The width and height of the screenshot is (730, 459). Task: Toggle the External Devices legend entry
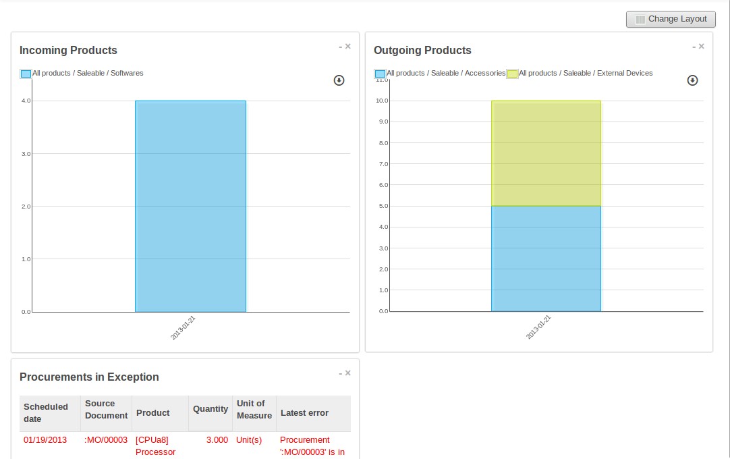(512, 74)
